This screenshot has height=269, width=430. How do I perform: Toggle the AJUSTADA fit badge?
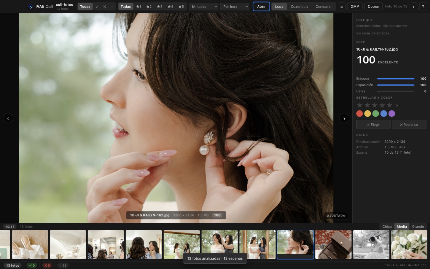336,215
